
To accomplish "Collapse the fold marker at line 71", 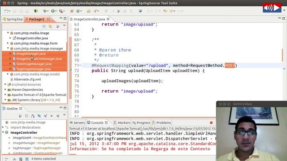I will point(80,65).
